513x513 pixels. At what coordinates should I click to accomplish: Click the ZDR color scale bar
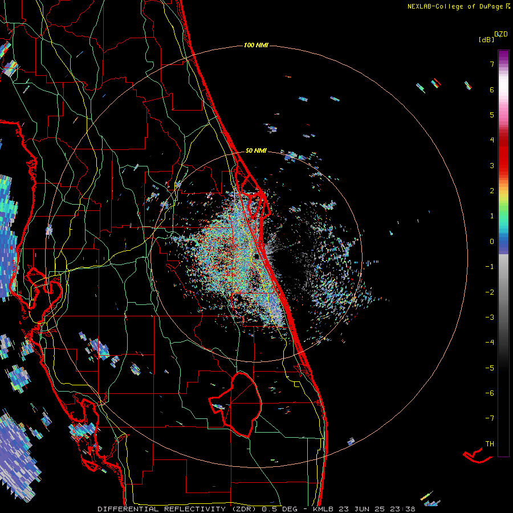coord(503,253)
